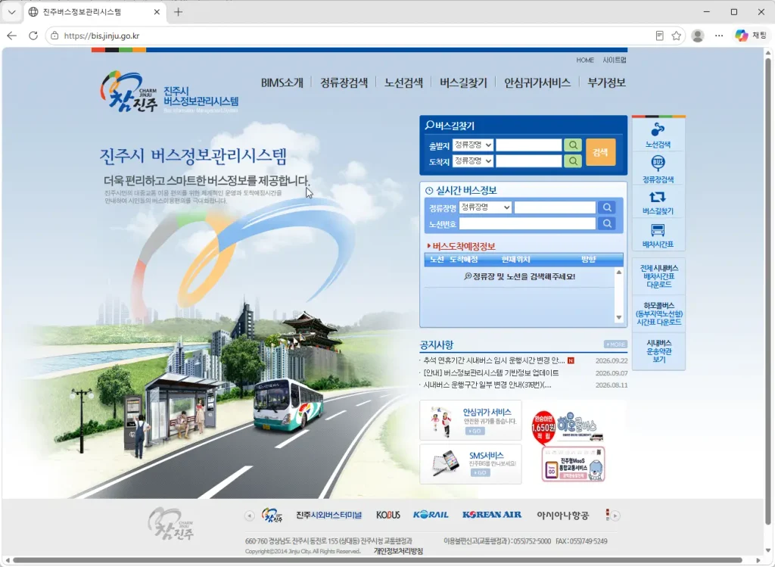Screen dimensions: 775x567
Task: Go back with browser back arrow
Action: [12, 36]
